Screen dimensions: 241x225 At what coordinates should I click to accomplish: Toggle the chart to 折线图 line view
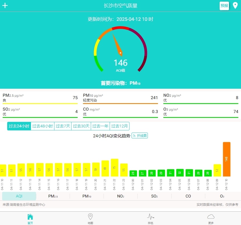[140, 135]
